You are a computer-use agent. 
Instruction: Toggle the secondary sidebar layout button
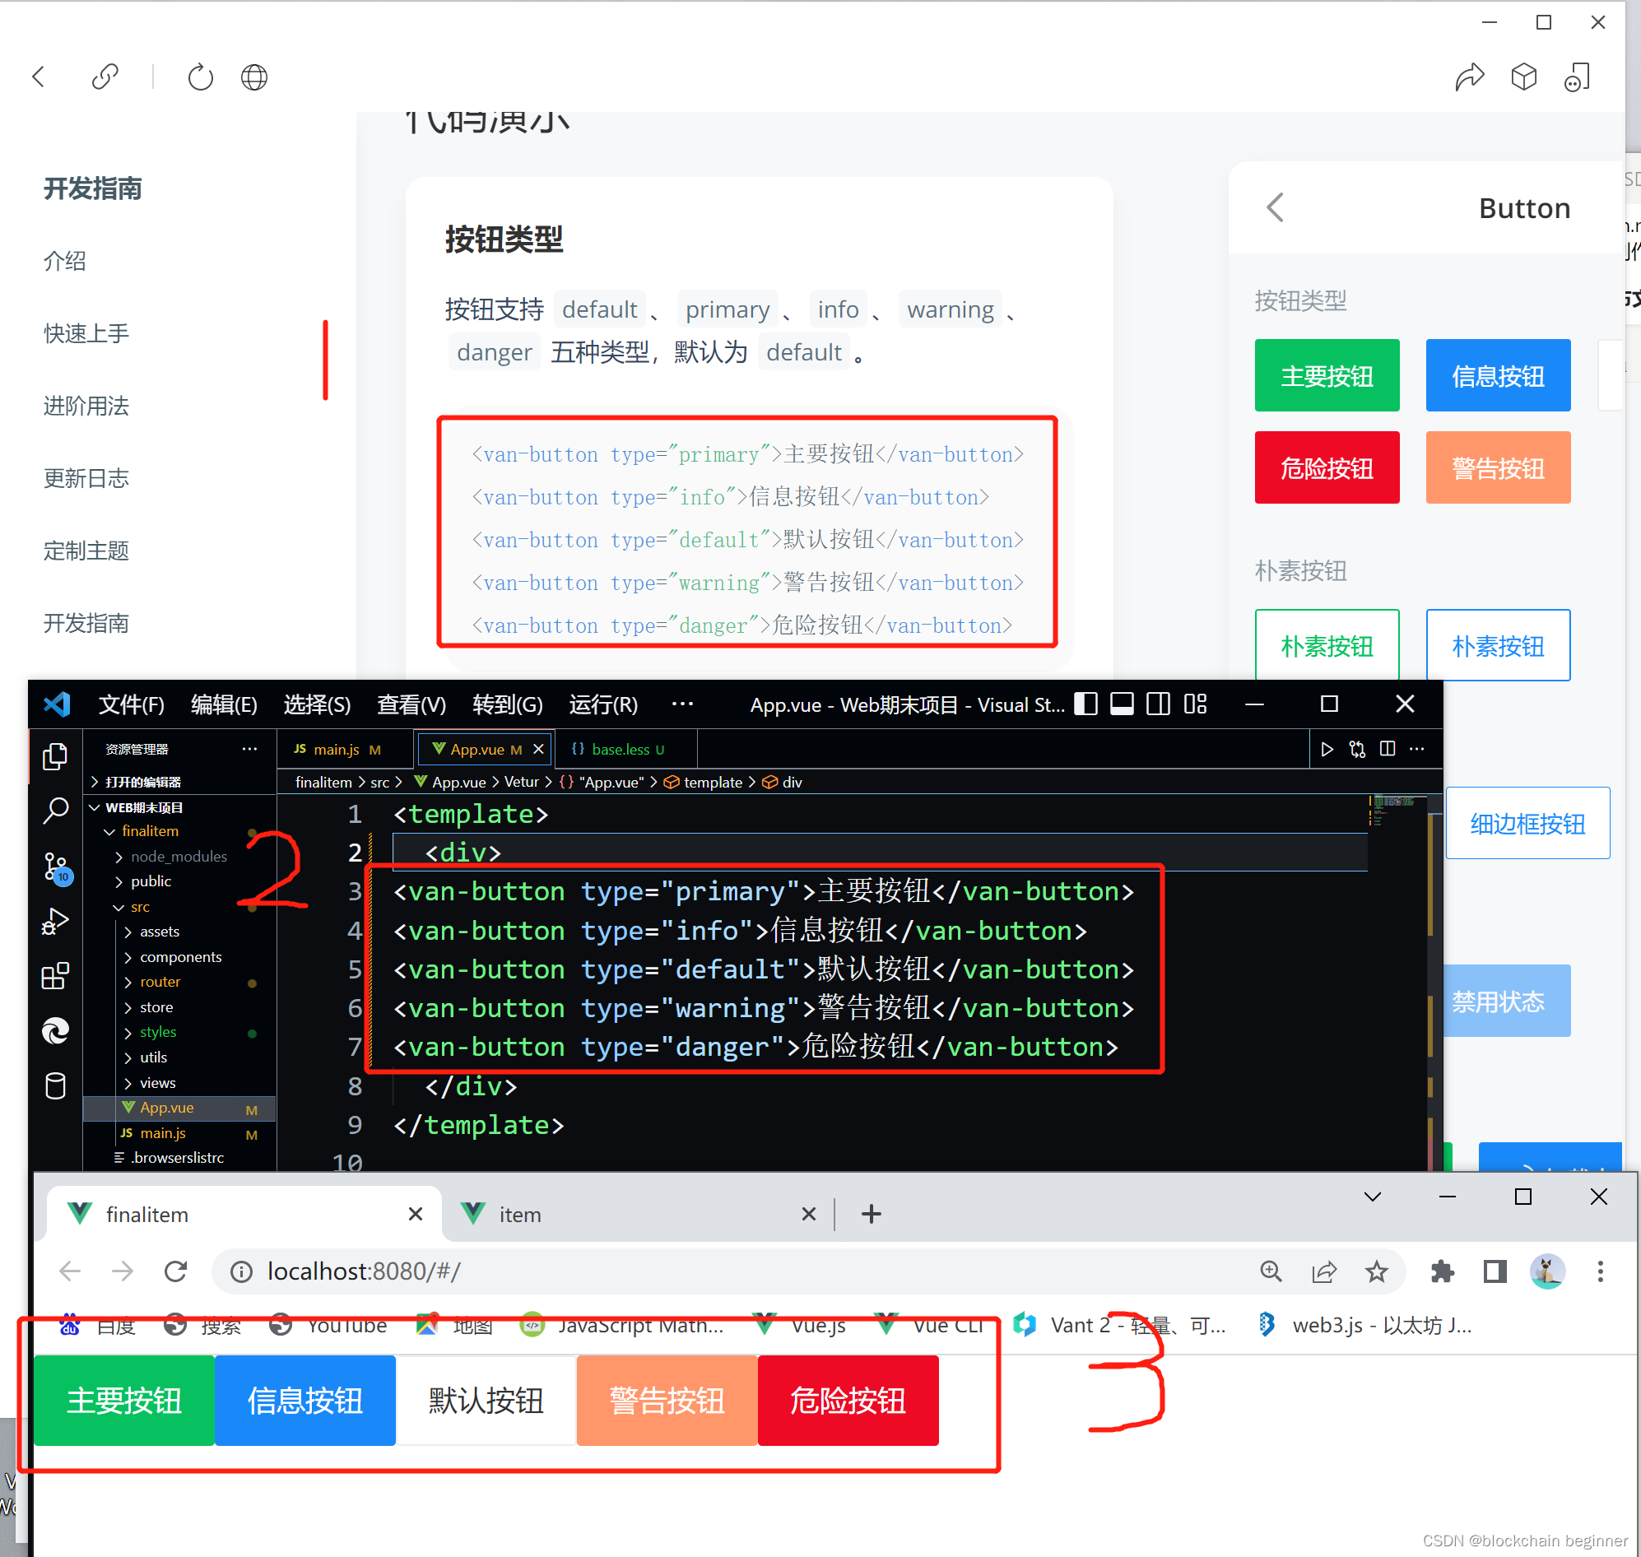[x=1159, y=704]
